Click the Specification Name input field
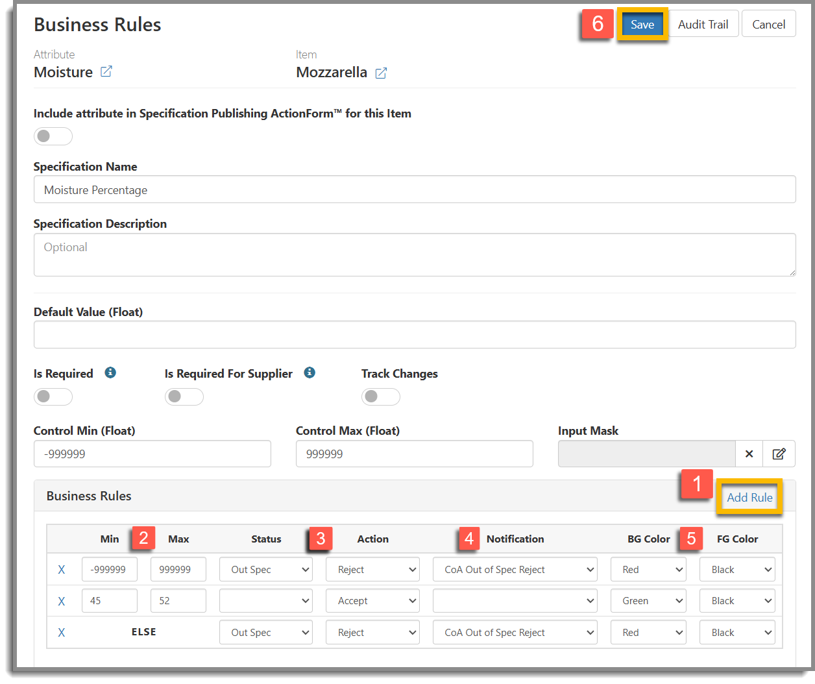The width and height of the screenshot is (815, 684). 415,190
